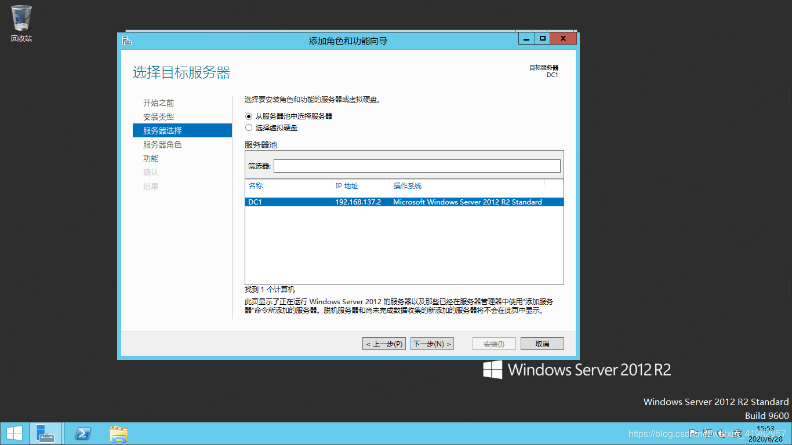Click the network tray icon
The image size is (792, 445).
[x=708, y=433]
